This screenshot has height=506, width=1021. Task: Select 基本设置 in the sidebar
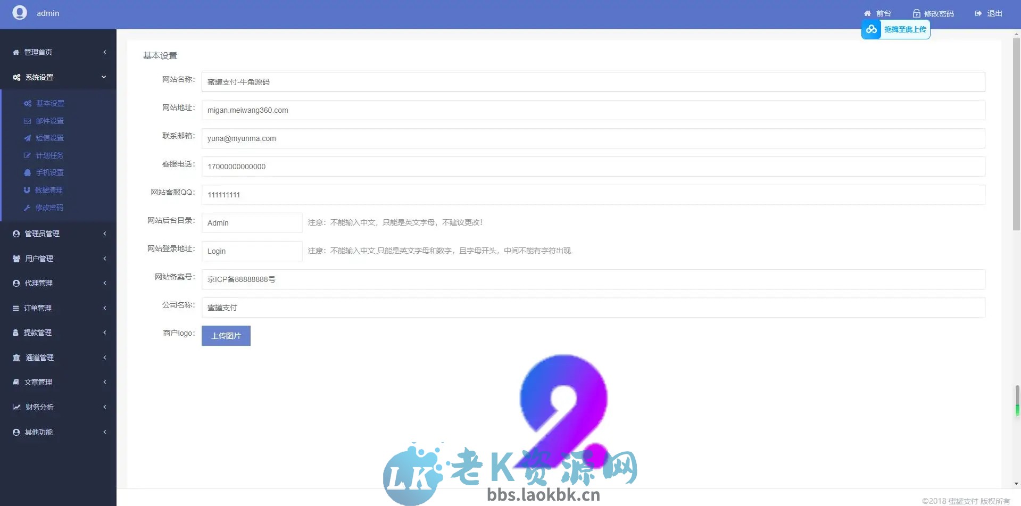(51, 103)
